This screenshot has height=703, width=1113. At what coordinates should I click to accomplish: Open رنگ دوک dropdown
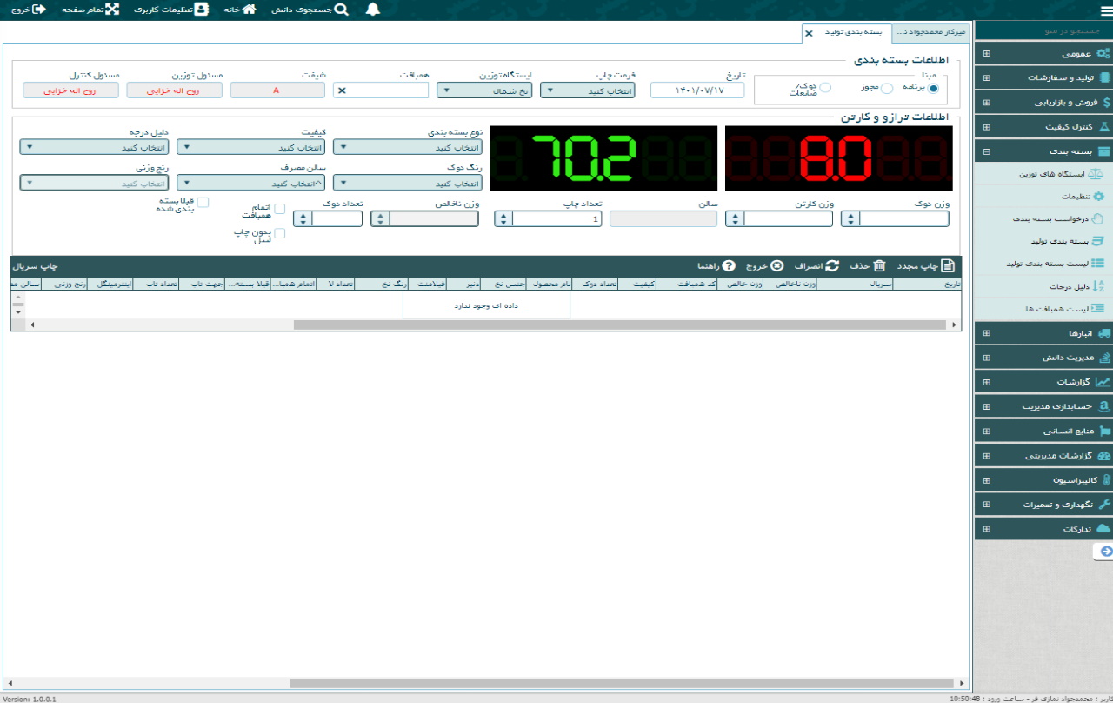coord(408,183)
